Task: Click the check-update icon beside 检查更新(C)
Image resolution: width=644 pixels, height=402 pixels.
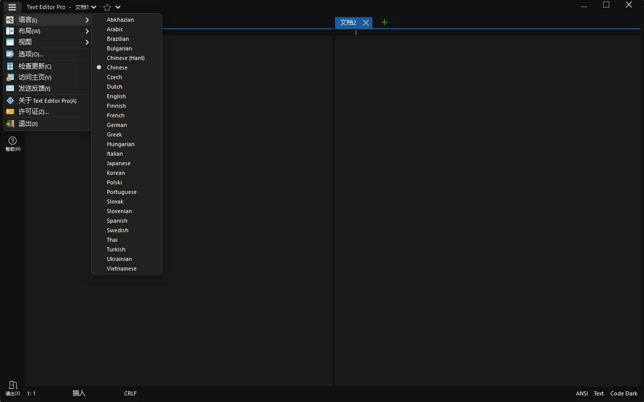Action: pos(10,66)
